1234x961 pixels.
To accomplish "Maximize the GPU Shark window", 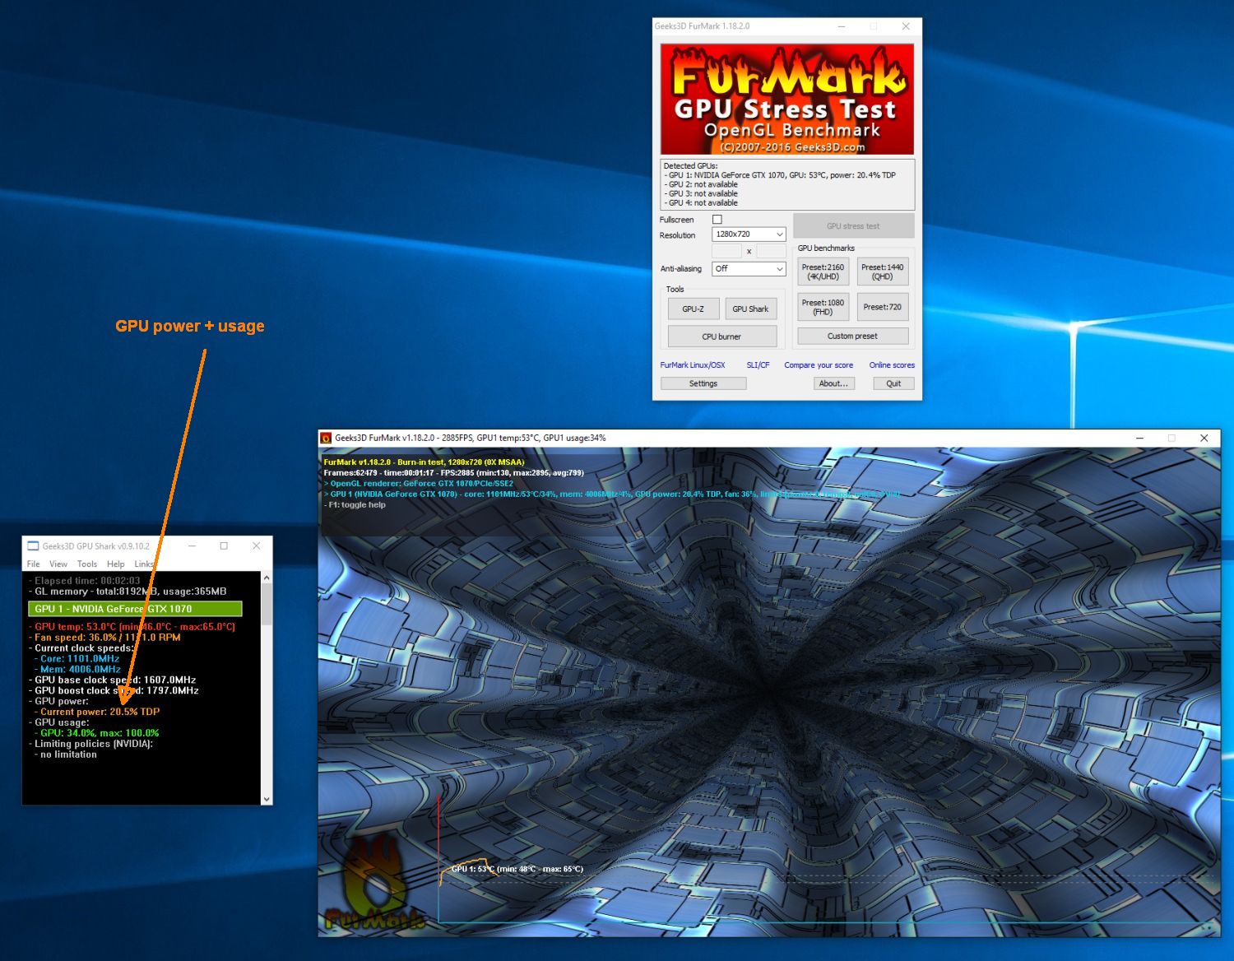I will tap(224, 545).
